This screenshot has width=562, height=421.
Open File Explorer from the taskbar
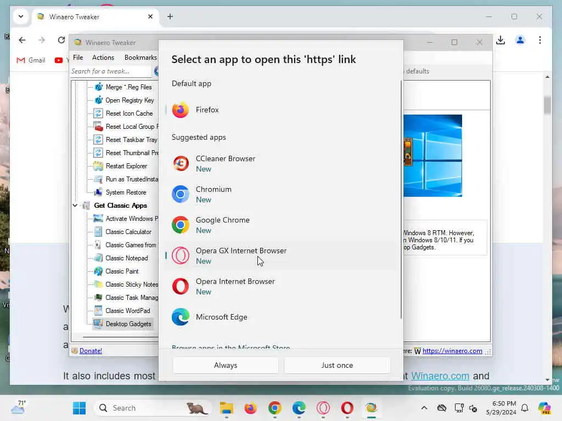pyautogui.click(x=227, y=408)
